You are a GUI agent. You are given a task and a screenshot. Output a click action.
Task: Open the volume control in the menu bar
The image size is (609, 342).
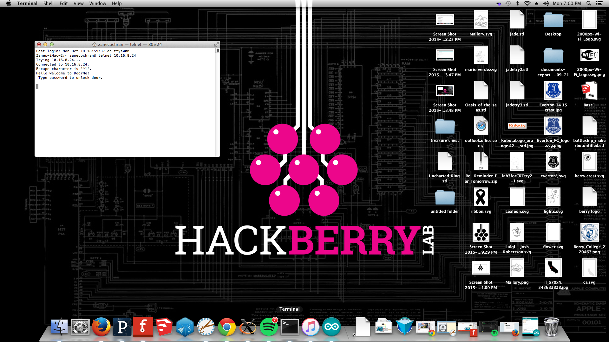(x=546, y=3)
